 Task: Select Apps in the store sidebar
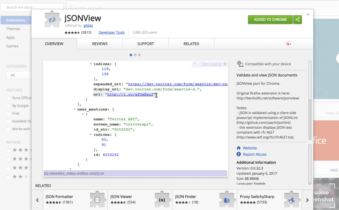coord(10,37)
